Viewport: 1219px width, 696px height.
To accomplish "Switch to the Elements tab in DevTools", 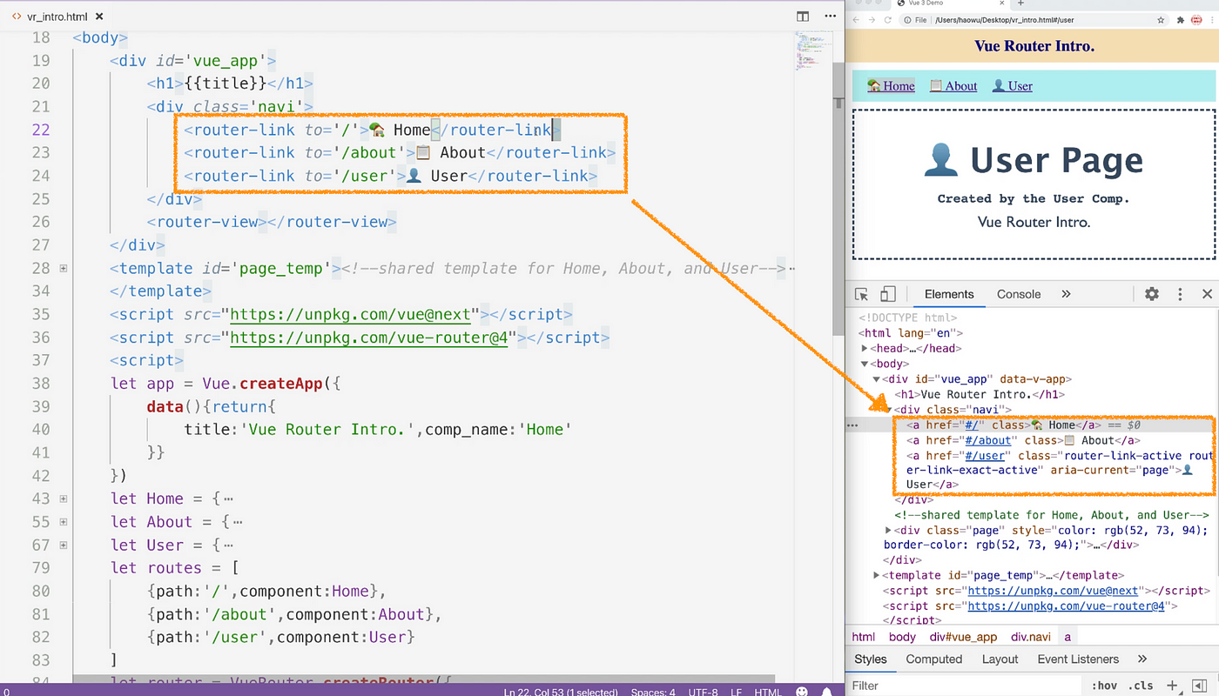I will 949,294.
